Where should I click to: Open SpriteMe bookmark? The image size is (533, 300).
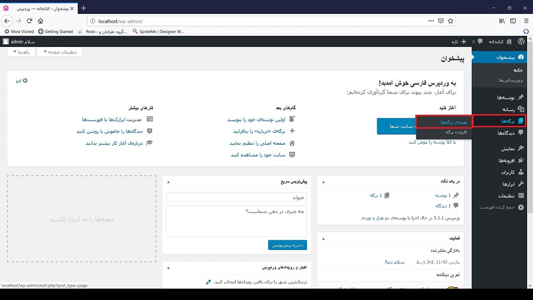[158, 31]
